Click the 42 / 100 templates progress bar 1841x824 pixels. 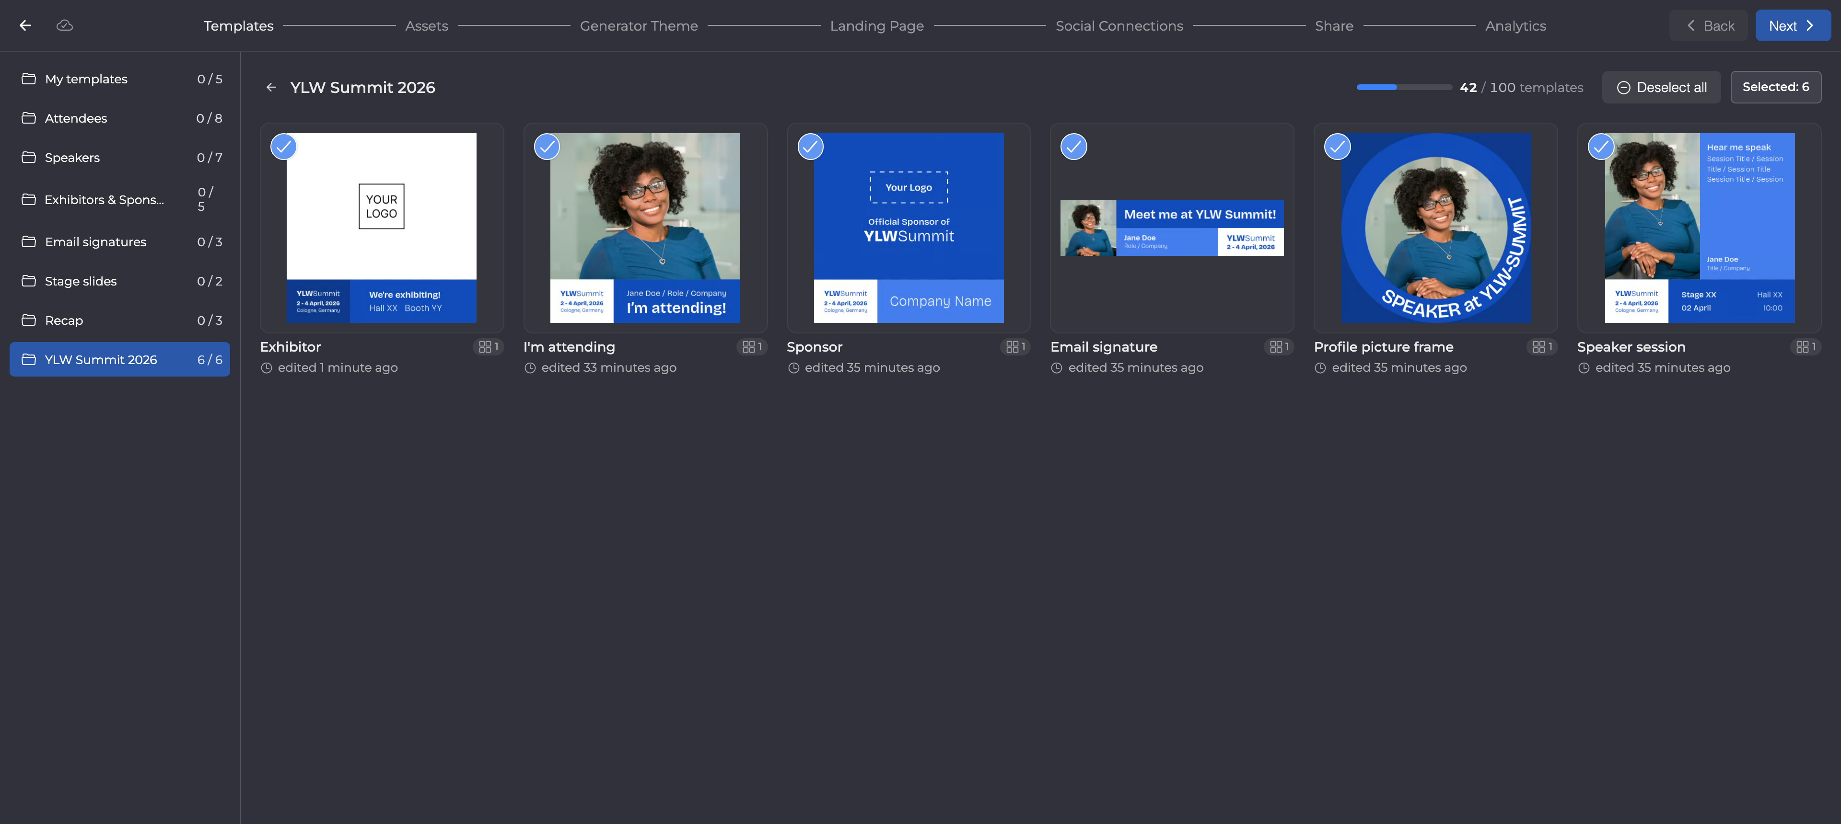[x=1404, y=87]
